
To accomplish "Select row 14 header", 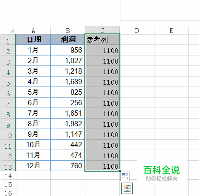I will (x=8, y=175).
